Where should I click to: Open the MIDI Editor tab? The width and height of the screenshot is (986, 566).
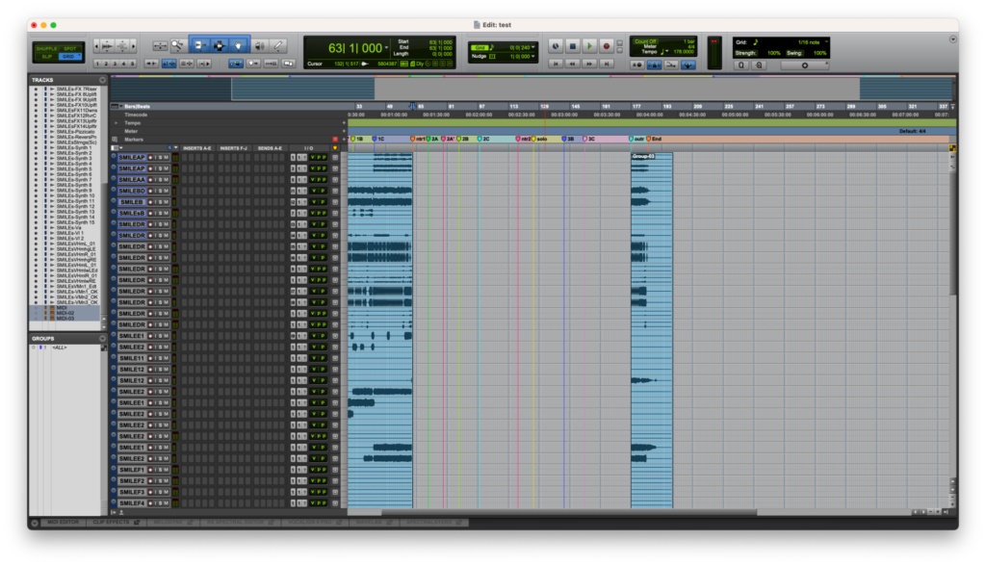(x=64, y=523)
